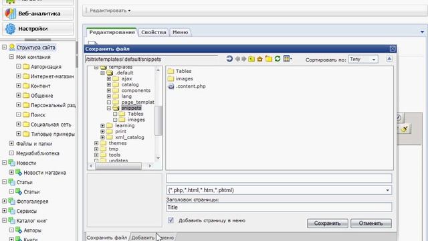
Task: Click the .content.php file icon
Action: [171, 86]
